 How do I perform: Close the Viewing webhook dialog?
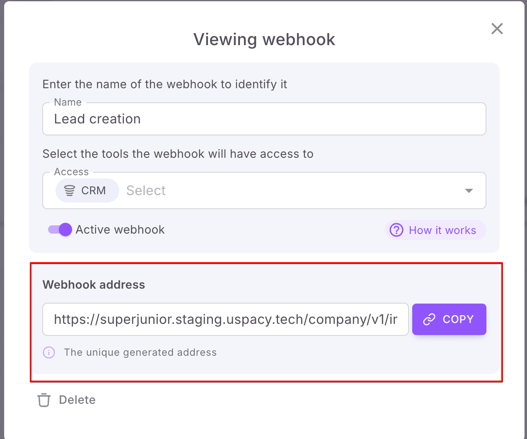pyautogui.click(x=497, y=29)
